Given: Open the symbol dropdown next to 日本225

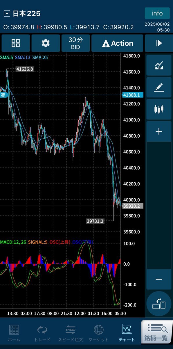Looking at the screenshot, I should pos(7,14).
